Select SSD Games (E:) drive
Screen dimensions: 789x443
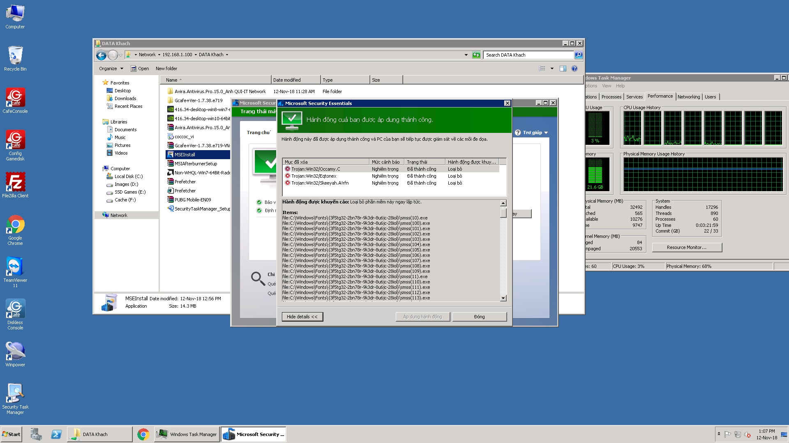coord(129,192)
